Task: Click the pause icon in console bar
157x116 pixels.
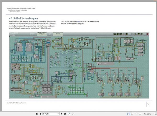Action: 127,34
